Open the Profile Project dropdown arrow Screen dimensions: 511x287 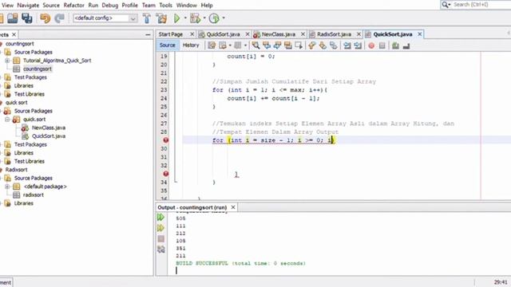pyautogui.click(x=224, y=18)
